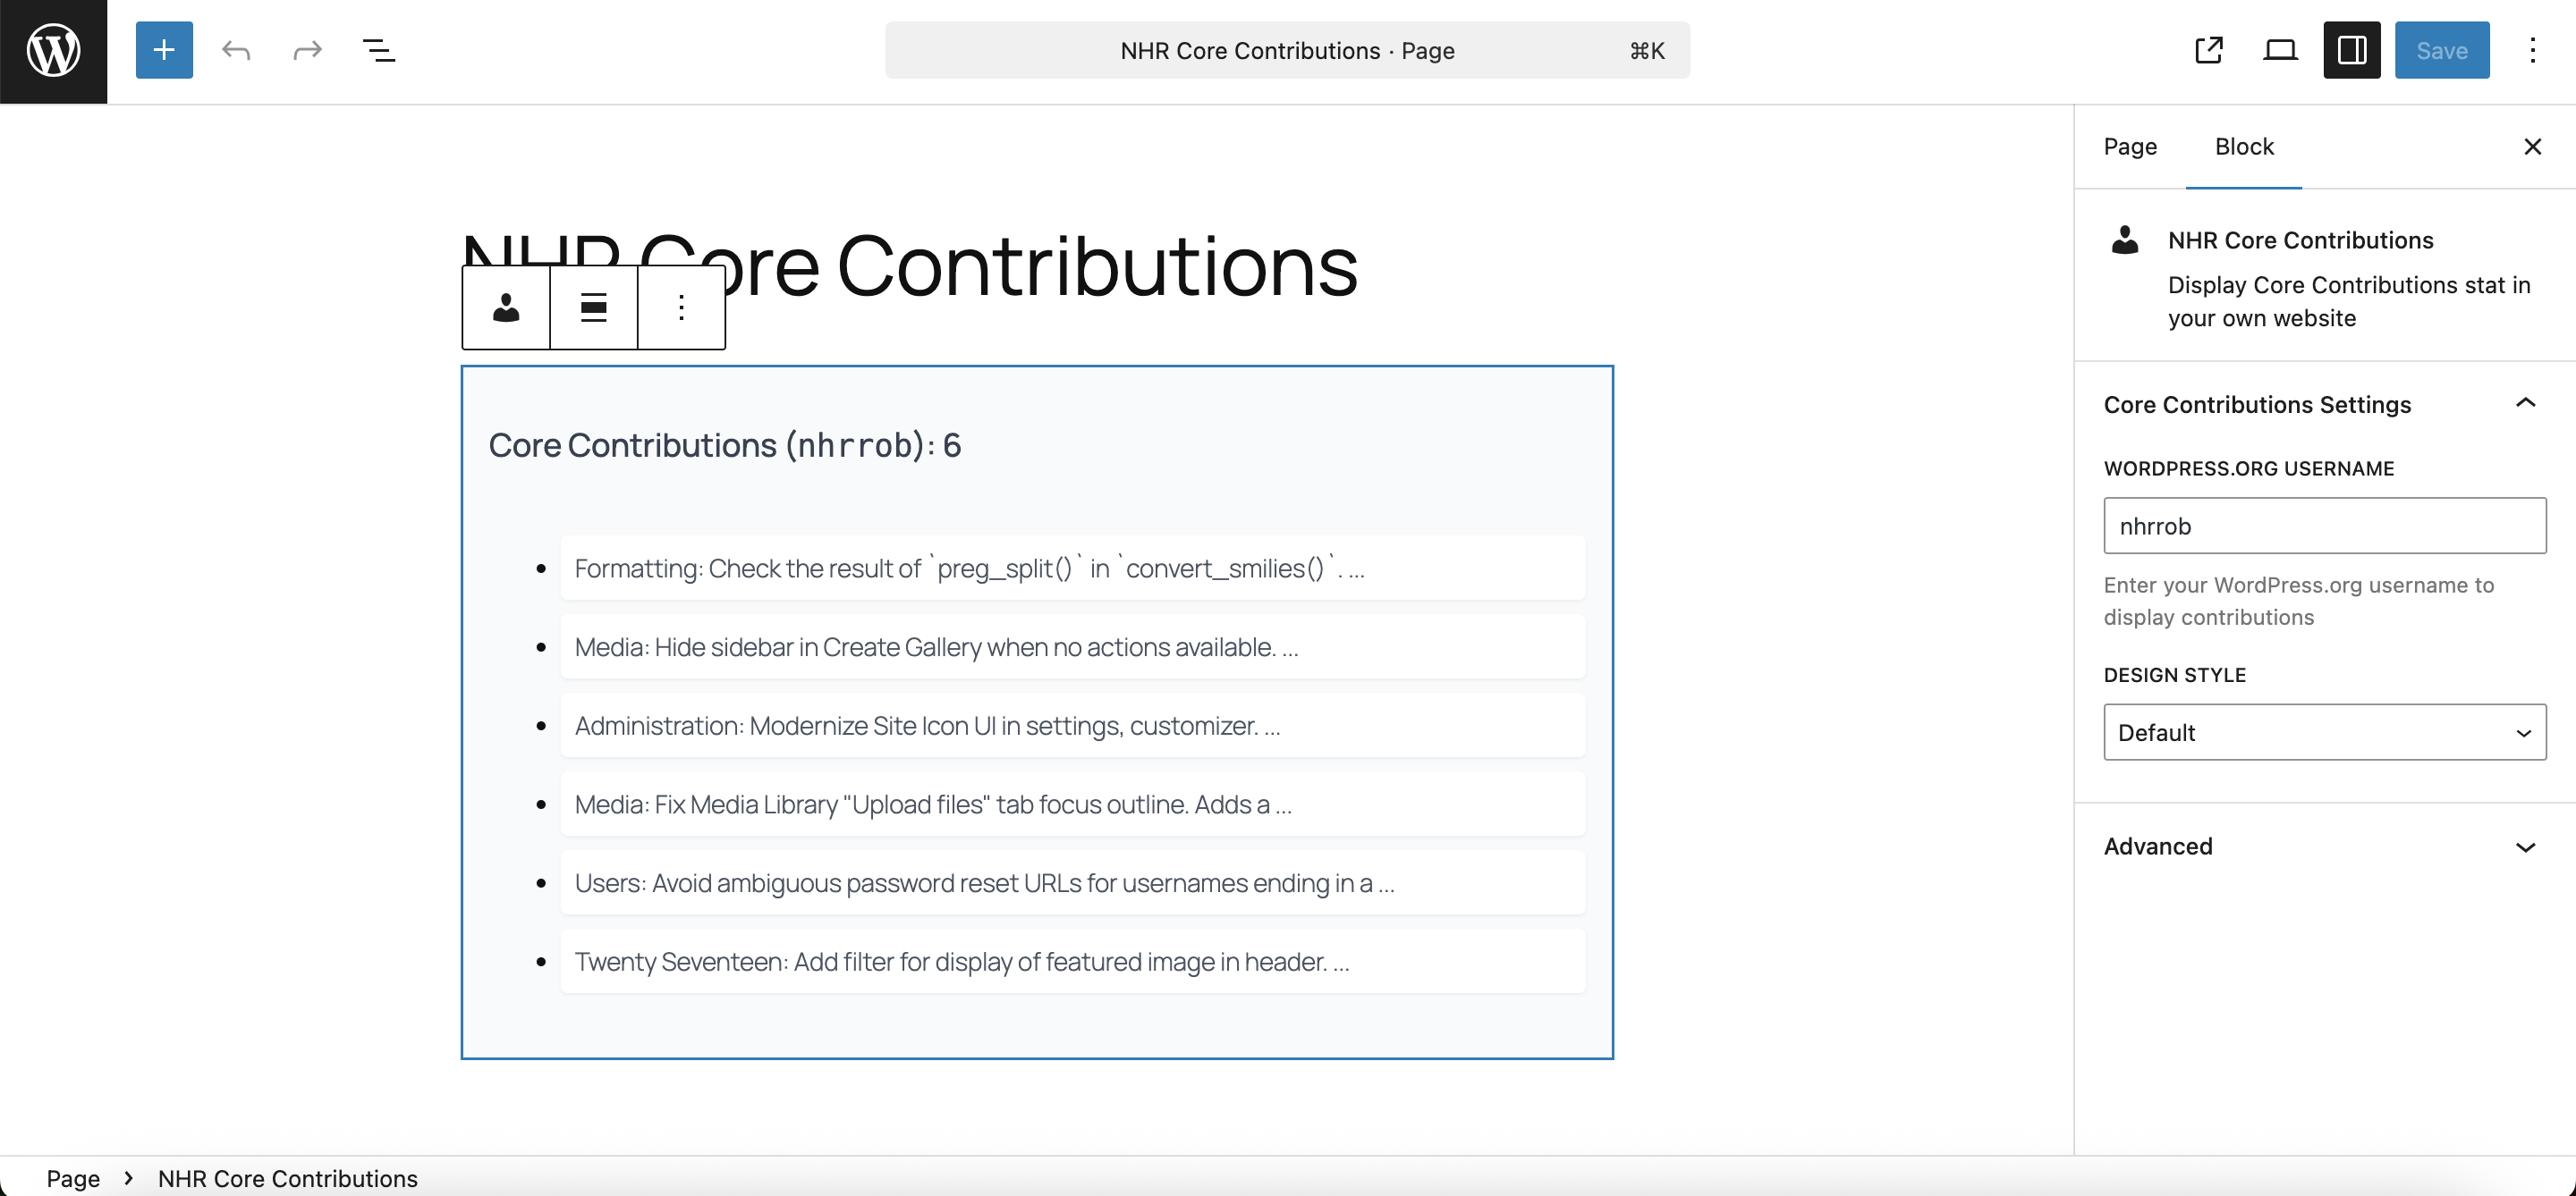Click the Display Core Contributions description text

point(2349,302)
